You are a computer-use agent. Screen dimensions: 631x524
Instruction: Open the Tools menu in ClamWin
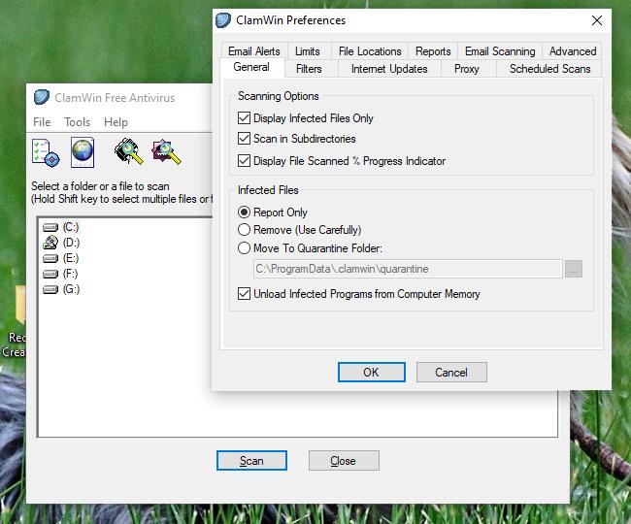[x=78, y=122]
